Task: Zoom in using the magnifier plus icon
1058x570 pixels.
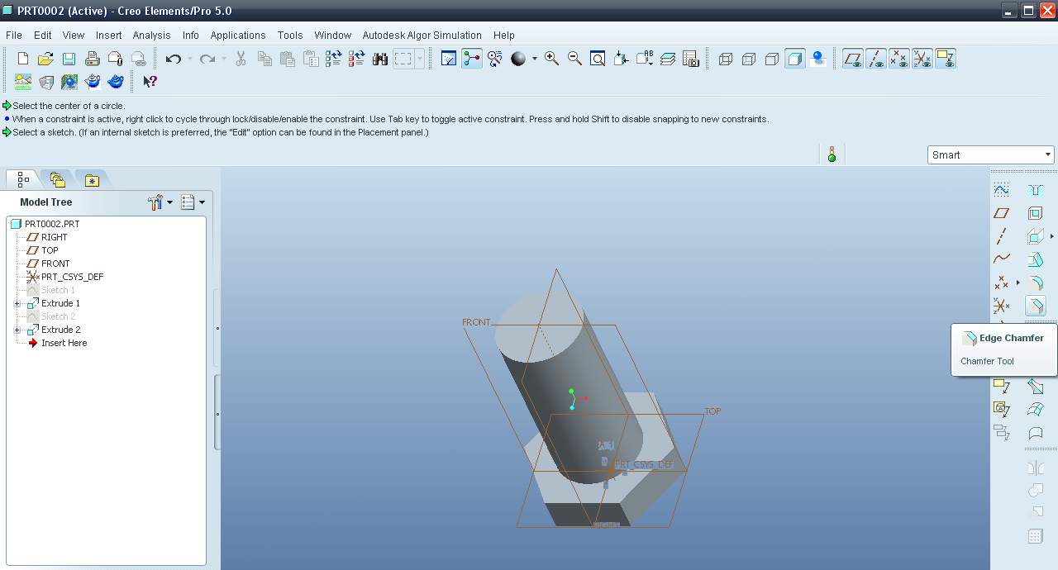Action: coord(551,59)
